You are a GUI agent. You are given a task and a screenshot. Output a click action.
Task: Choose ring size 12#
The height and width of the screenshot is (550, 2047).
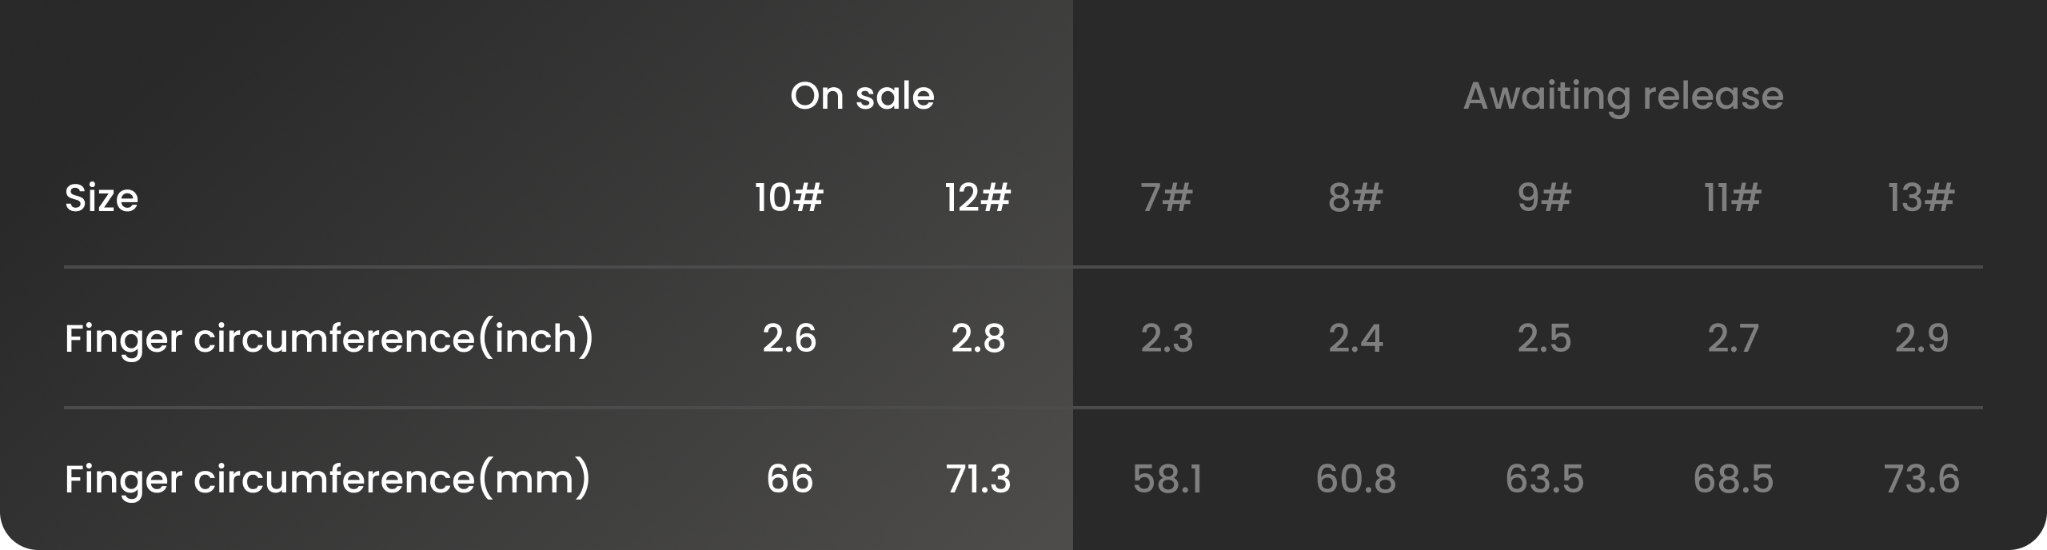click(x=977, y=197)
